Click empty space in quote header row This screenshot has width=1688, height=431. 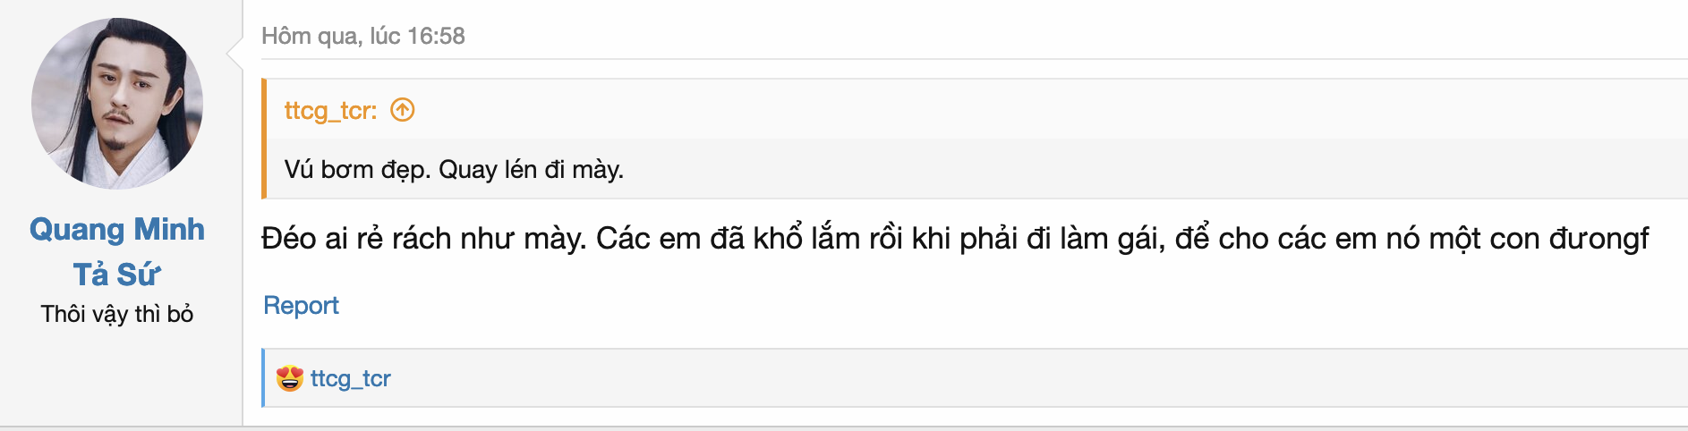(x=985, y=110)
